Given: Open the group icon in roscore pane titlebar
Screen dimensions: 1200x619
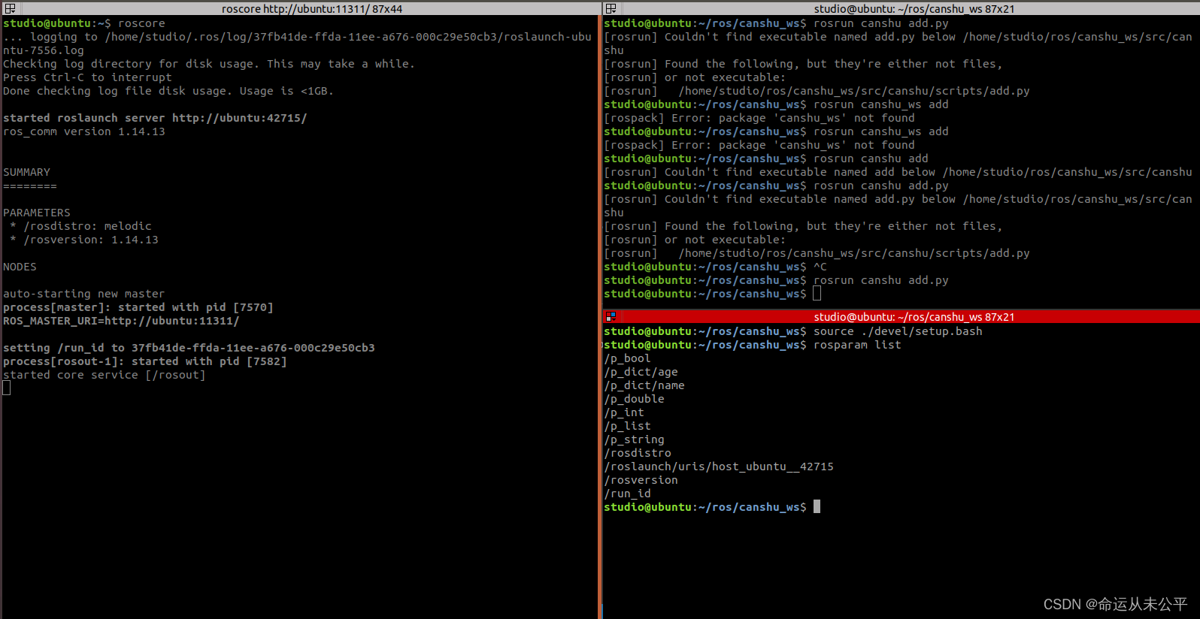Looking at the screenshot, I should [x=10, y=8].
